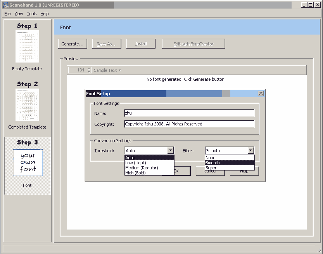Screen dimensions: 323x254
Task: Close the Font Setup dialog
Action: (261, 94)
